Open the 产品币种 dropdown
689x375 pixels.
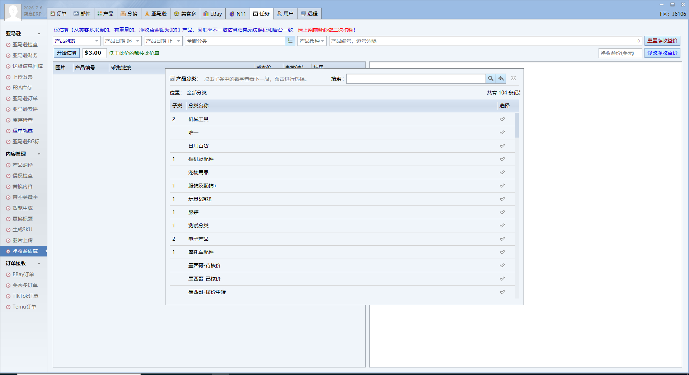coord(312,41)
